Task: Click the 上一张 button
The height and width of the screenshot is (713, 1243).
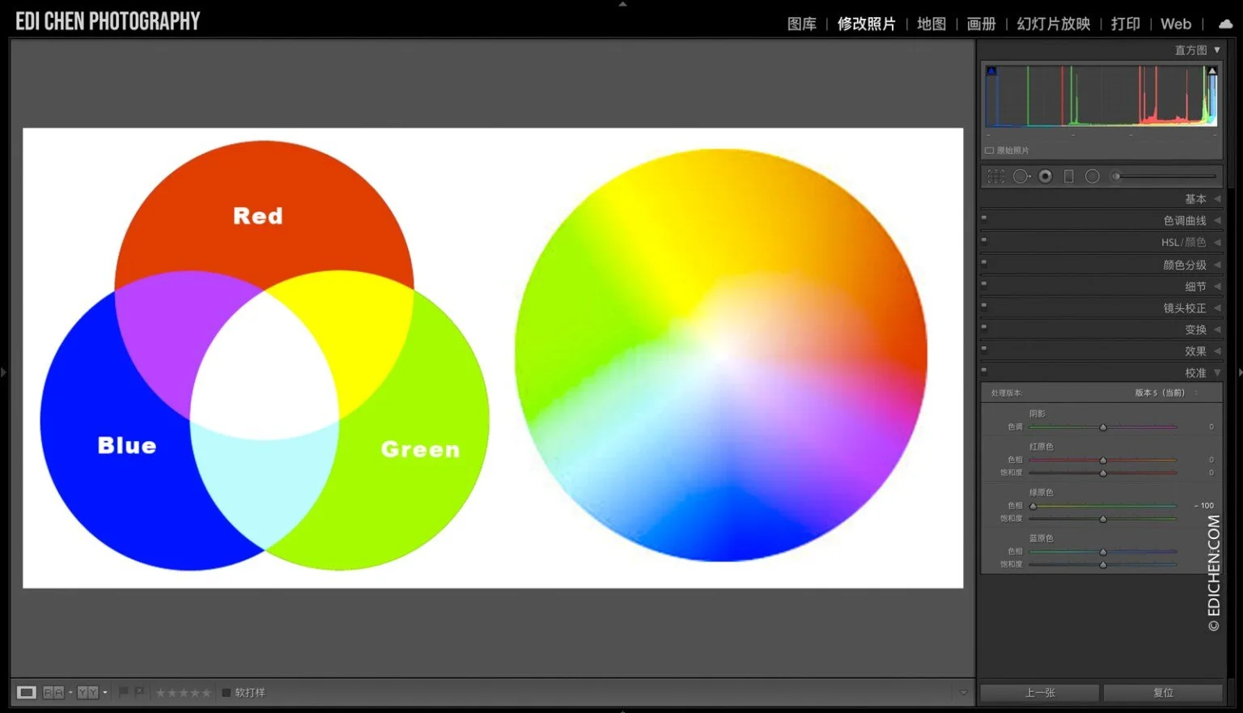Action: click(1040, 693)
